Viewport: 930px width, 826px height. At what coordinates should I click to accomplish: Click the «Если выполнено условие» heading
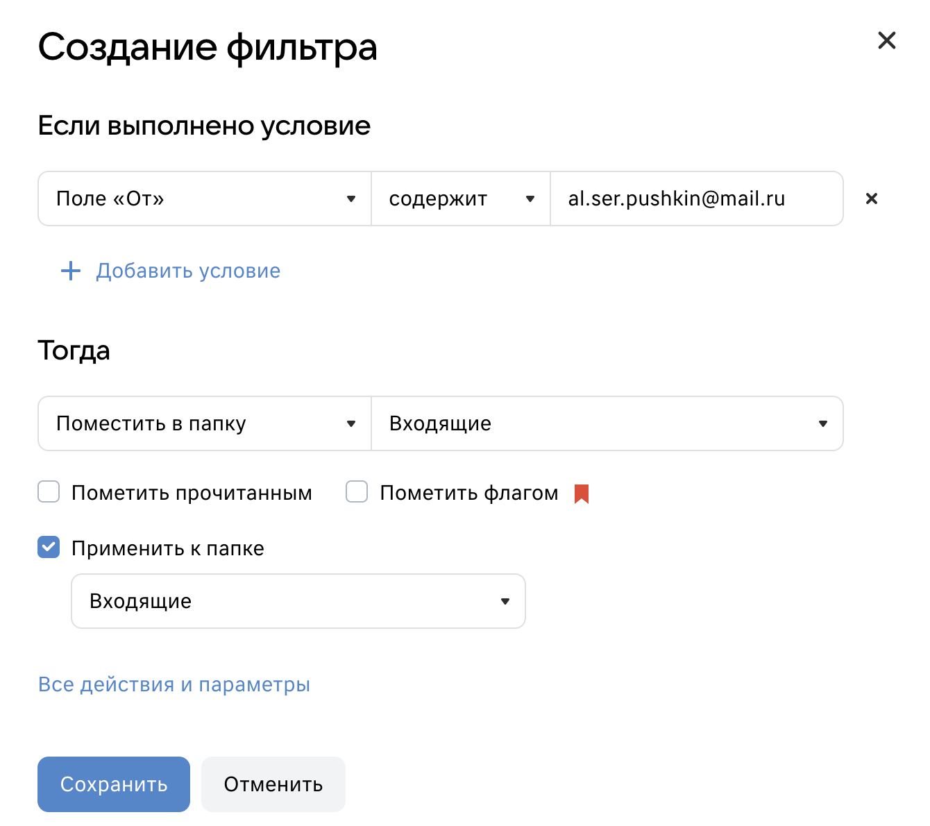coord(204,126)
